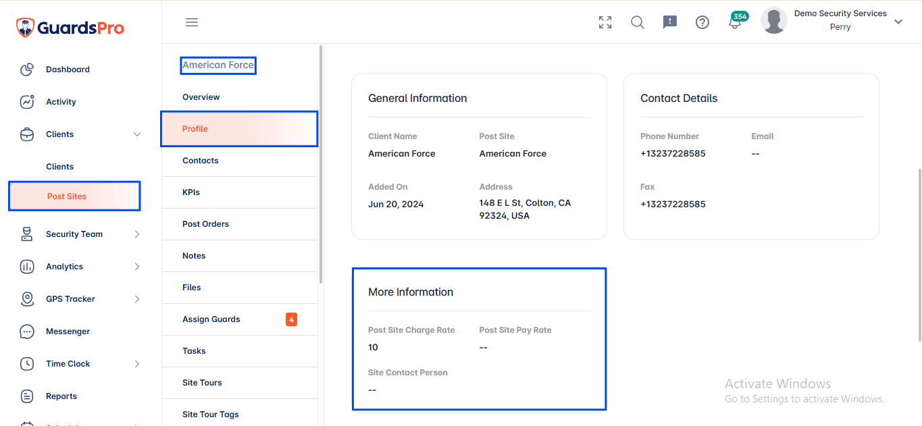Click the Security Team guard icon
Image resolution: width=922 pixels, height=426 pixels.
27,234
